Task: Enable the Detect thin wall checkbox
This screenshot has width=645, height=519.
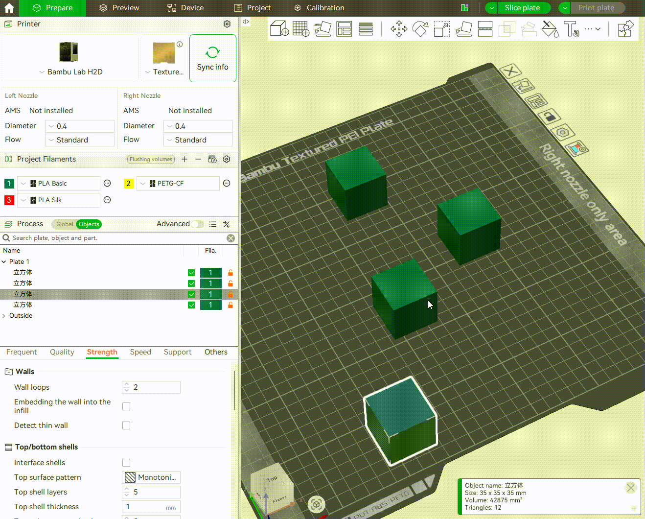Action: (x=126, y=425)
